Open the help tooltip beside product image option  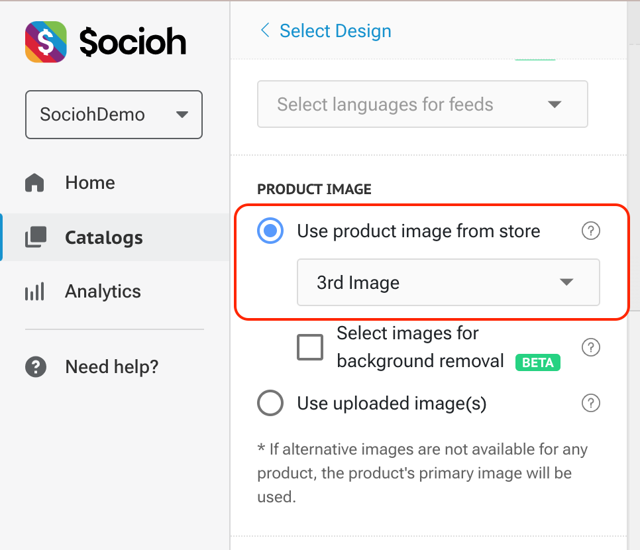pos(590,231)
